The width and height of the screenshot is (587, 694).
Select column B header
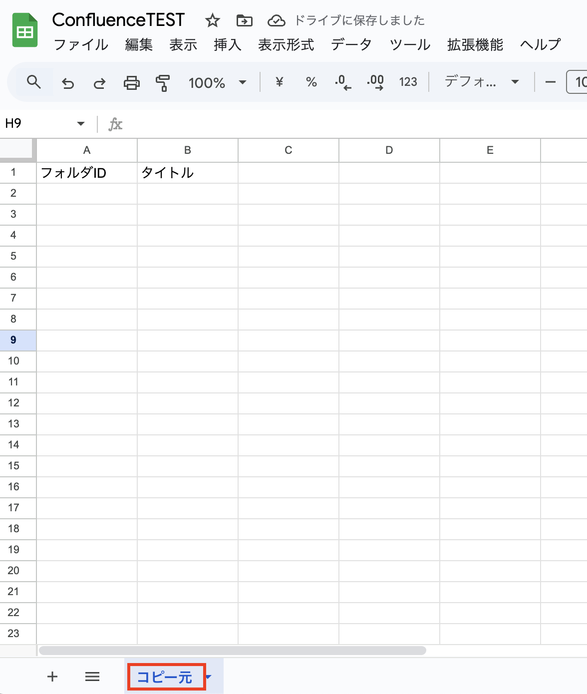click(x=188, y=150)
